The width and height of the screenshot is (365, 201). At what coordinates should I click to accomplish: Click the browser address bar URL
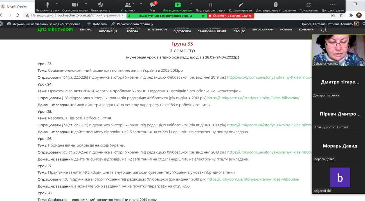tap(90, 15)
